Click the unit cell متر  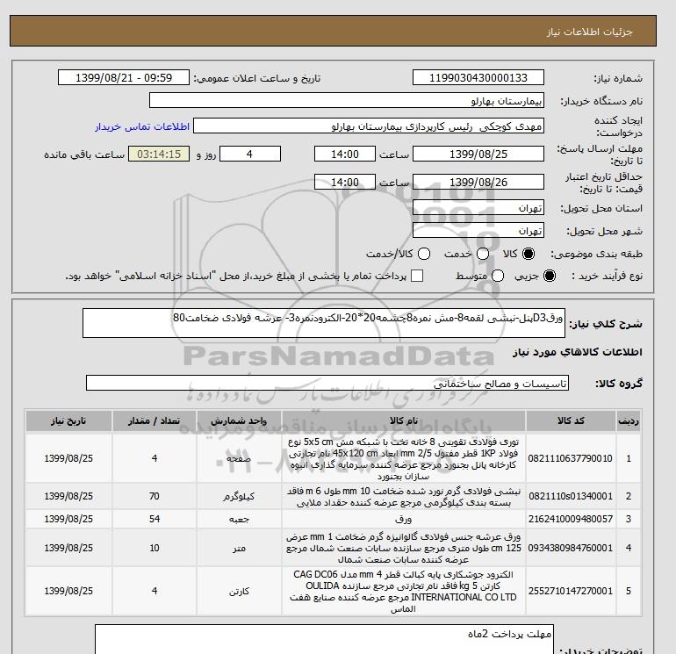tap(239, 548)
